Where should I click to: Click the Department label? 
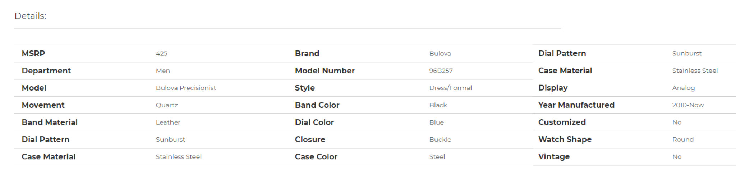[46, 71]
